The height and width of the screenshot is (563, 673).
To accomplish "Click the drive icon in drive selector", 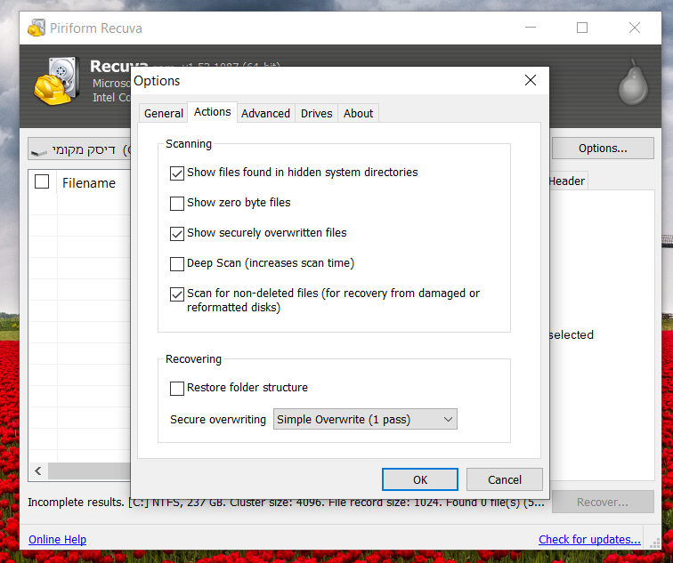I will click(39, 151).
